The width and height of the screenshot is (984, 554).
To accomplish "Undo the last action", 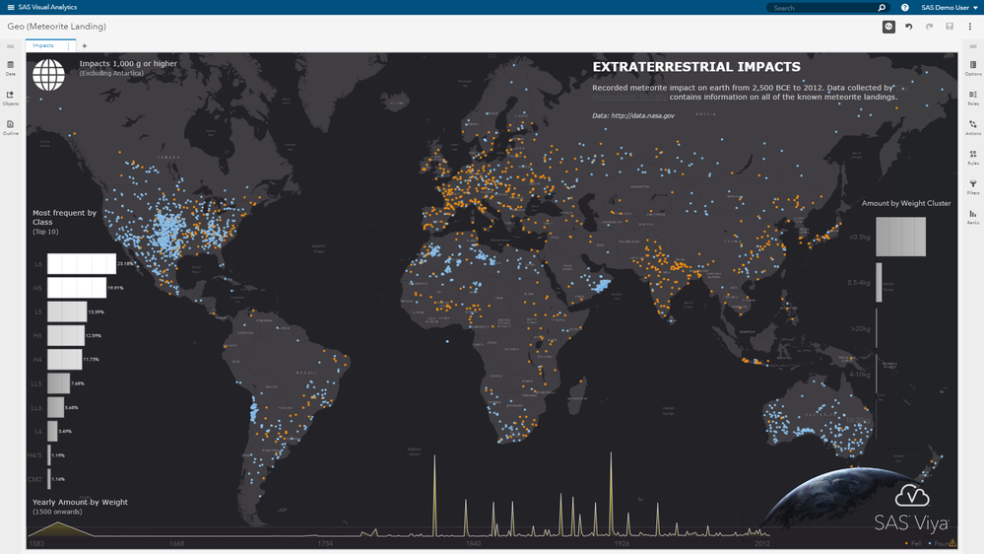I will click(x=909, y=27).
